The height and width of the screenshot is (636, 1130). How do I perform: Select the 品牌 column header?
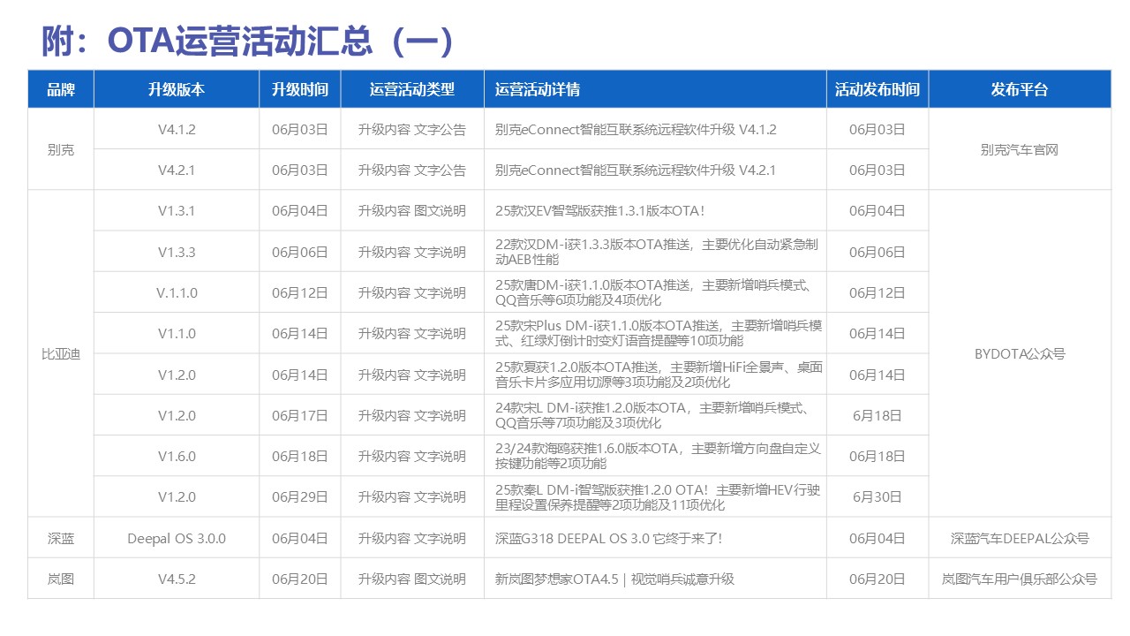[61, 89]
